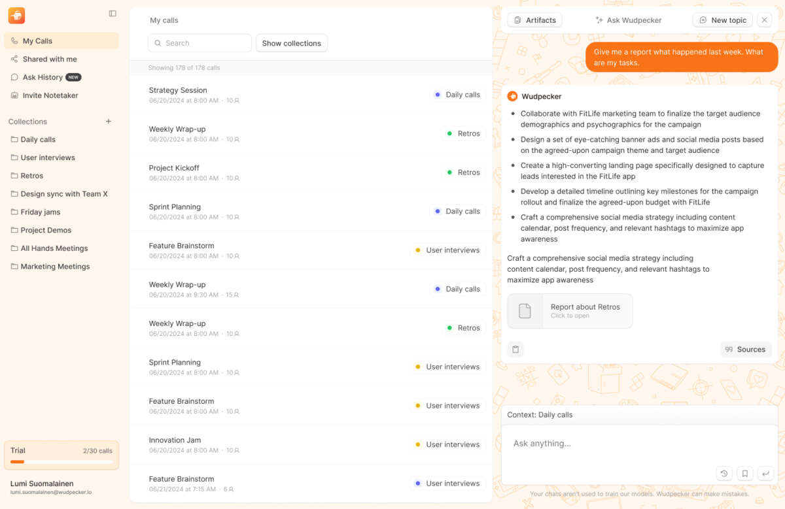Copy the Wudpecker response to clipboard
This screenshot has width=785, height=509.
coord(515,350)
